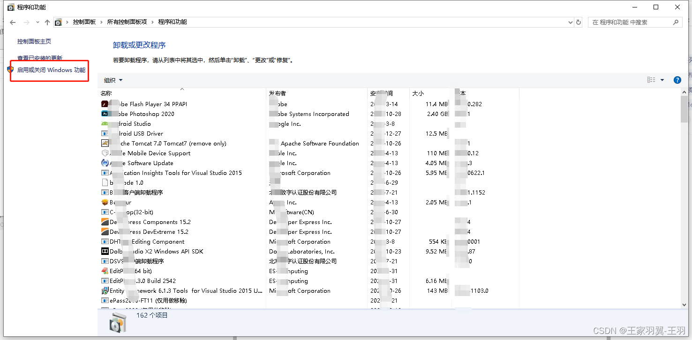Open 启用或关闭 Windows 功能 link
Image resolution: width=692 pixels, height=340 pixels.
pos(52,70)
